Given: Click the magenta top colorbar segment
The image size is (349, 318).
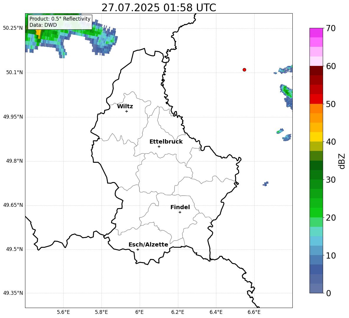Looking at the screenshot, I should pos(316,33).
